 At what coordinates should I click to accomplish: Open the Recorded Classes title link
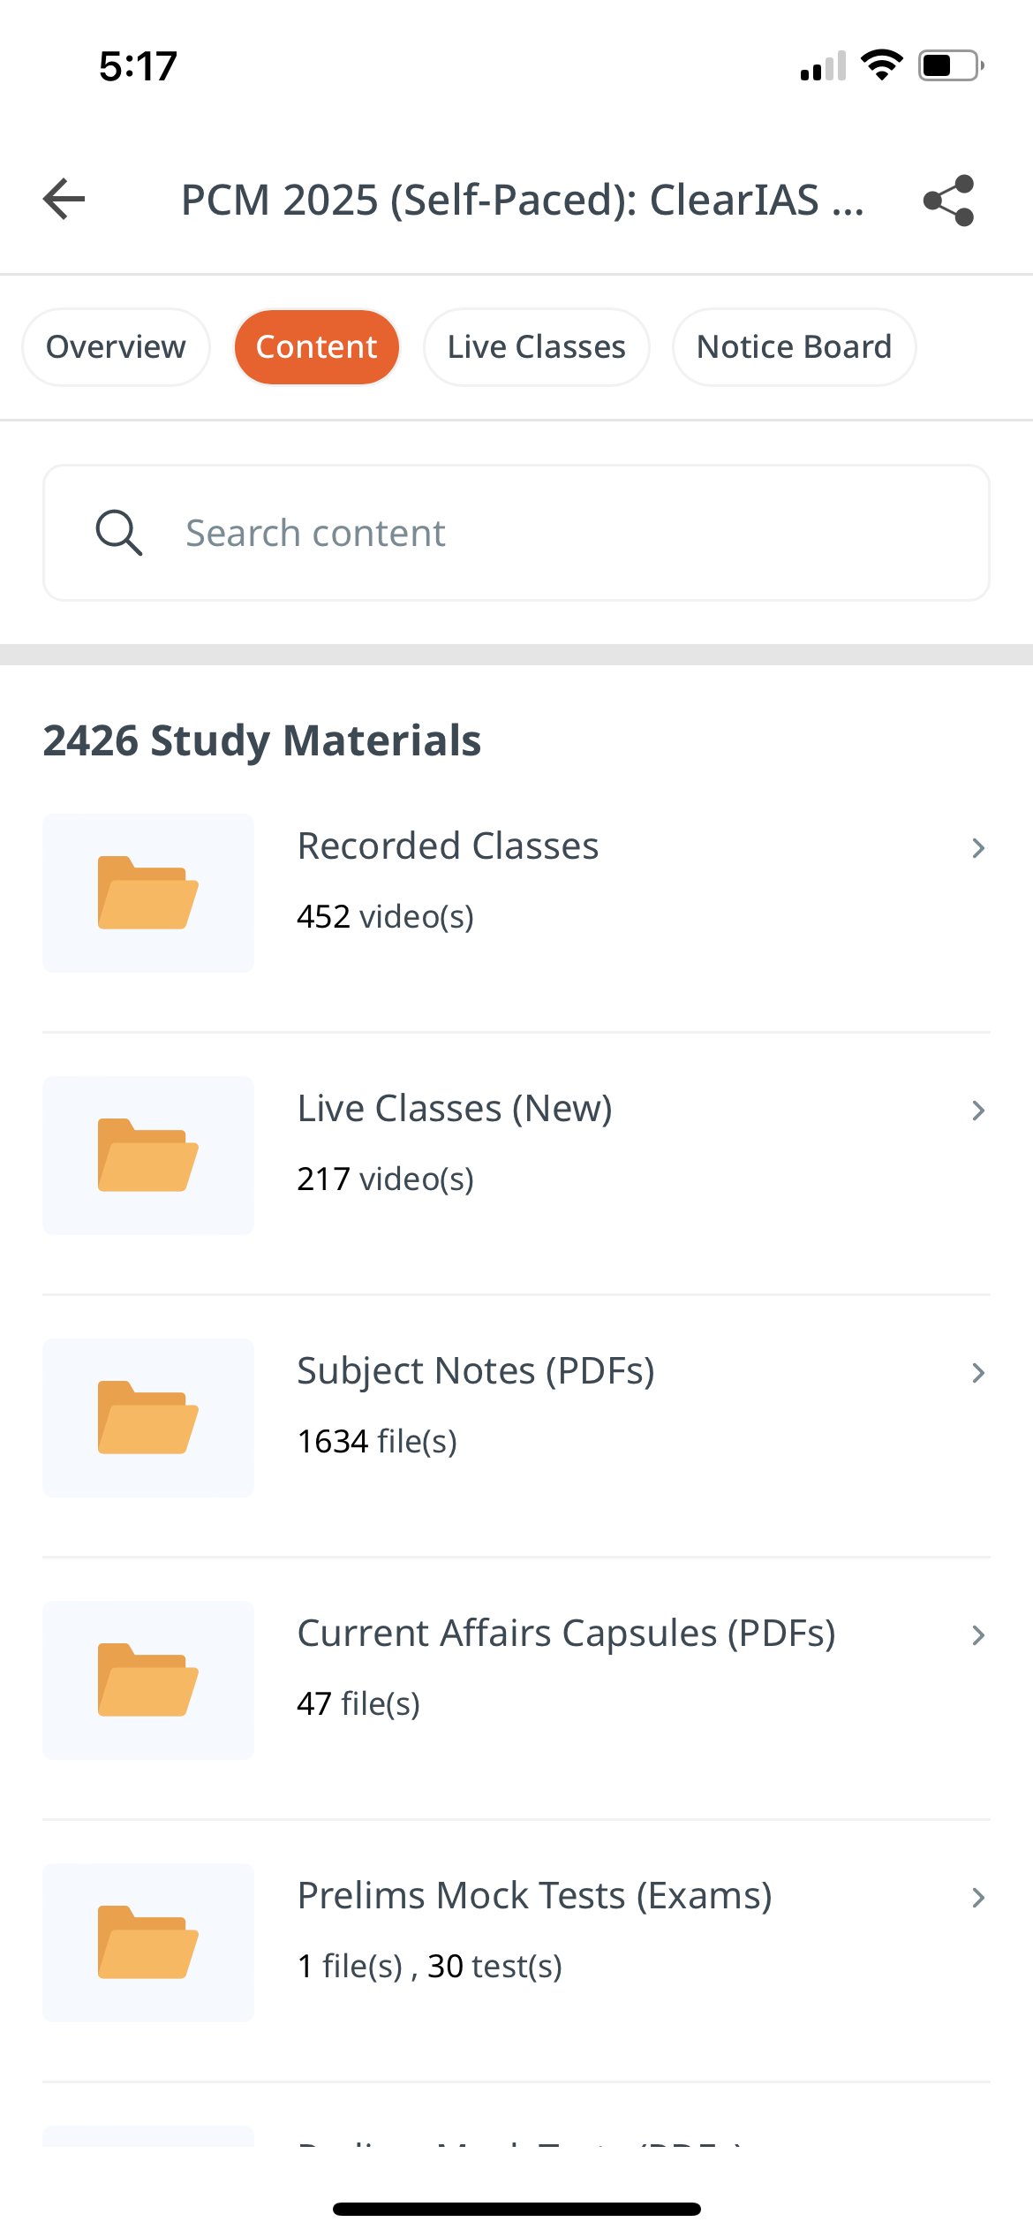coord(448,846)
